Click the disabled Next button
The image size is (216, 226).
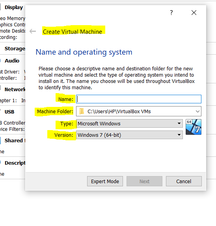click(x=144, y=181)
